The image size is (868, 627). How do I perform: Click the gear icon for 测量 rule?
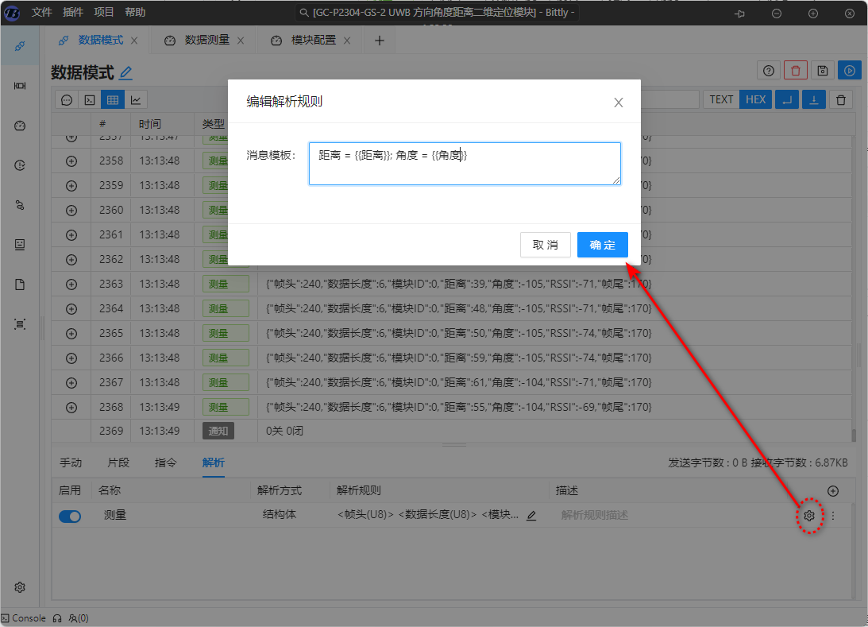[x=809, y=516]
